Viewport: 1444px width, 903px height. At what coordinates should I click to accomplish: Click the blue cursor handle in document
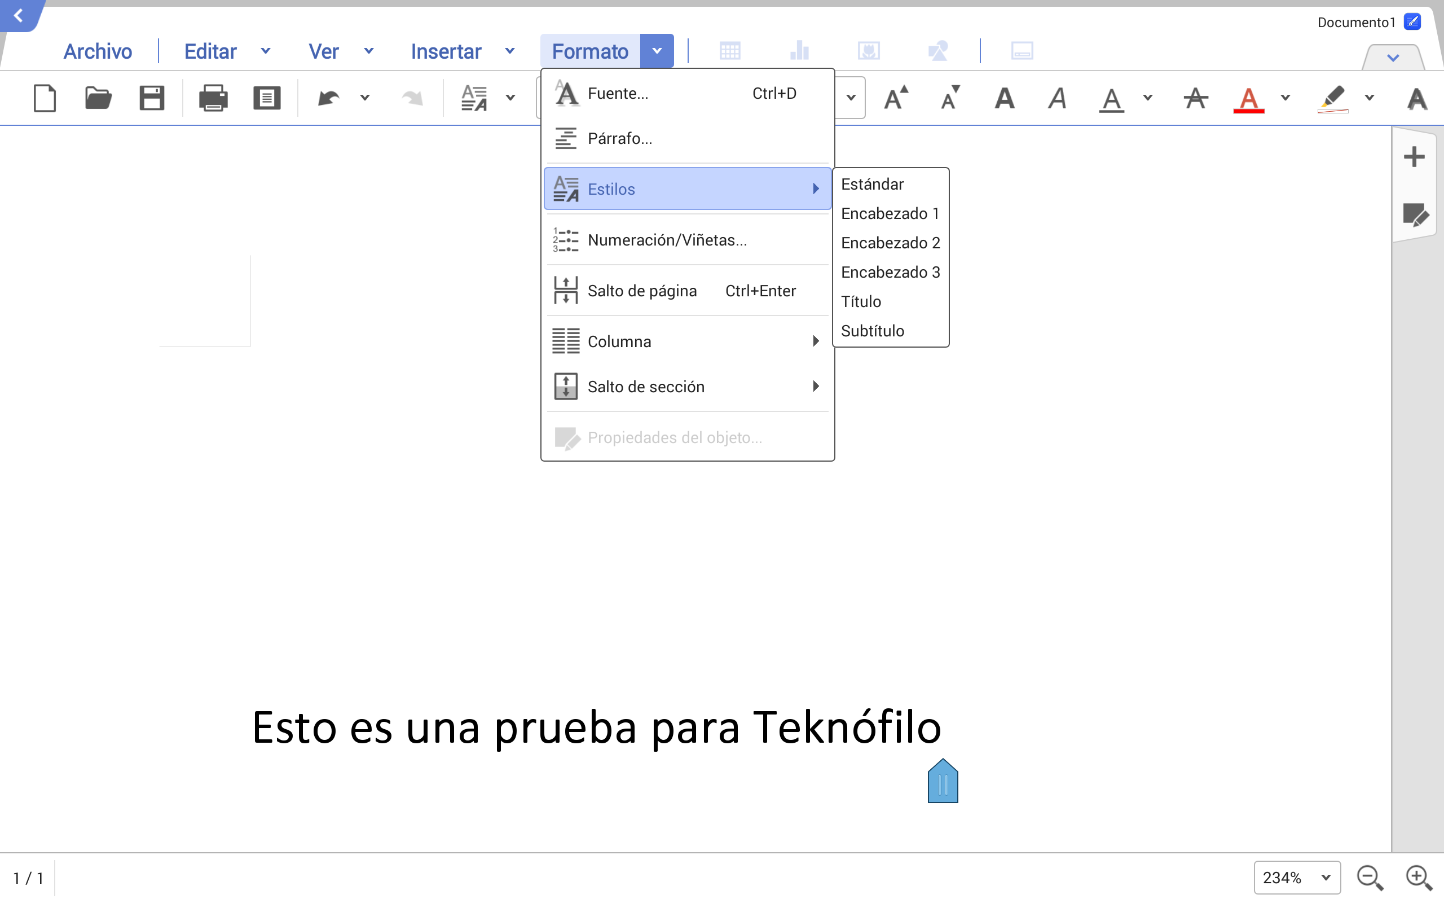pos(943,782)
